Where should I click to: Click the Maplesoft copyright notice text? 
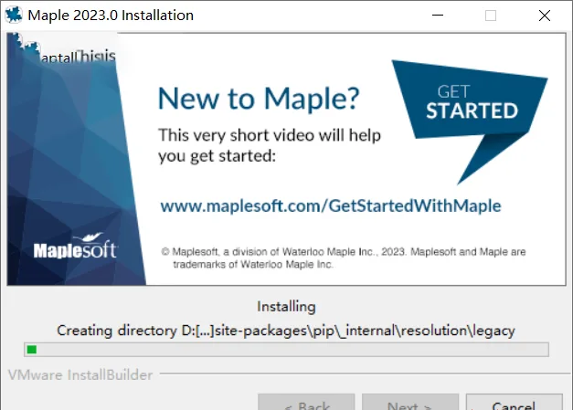point(344,258)
